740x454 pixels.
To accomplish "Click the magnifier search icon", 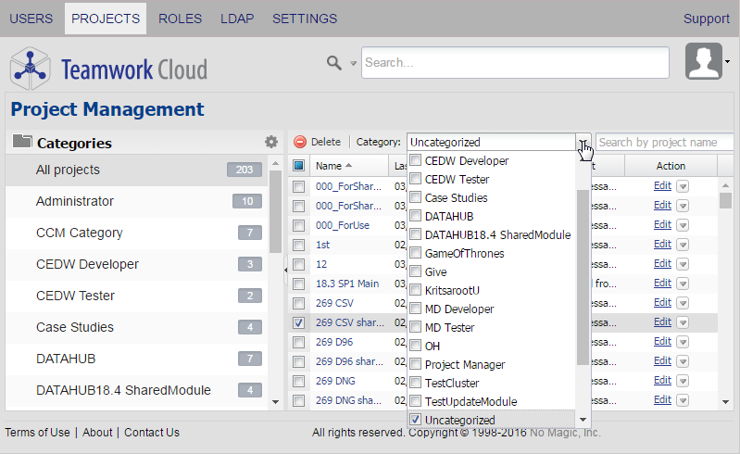I will coord(334,62).
